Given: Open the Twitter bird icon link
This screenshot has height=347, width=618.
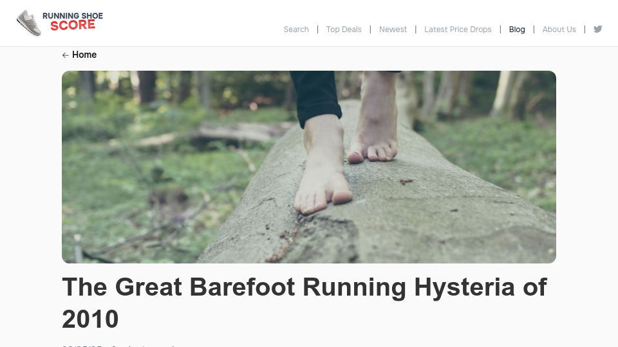Looking at the screenshot, I should [598, 29].
